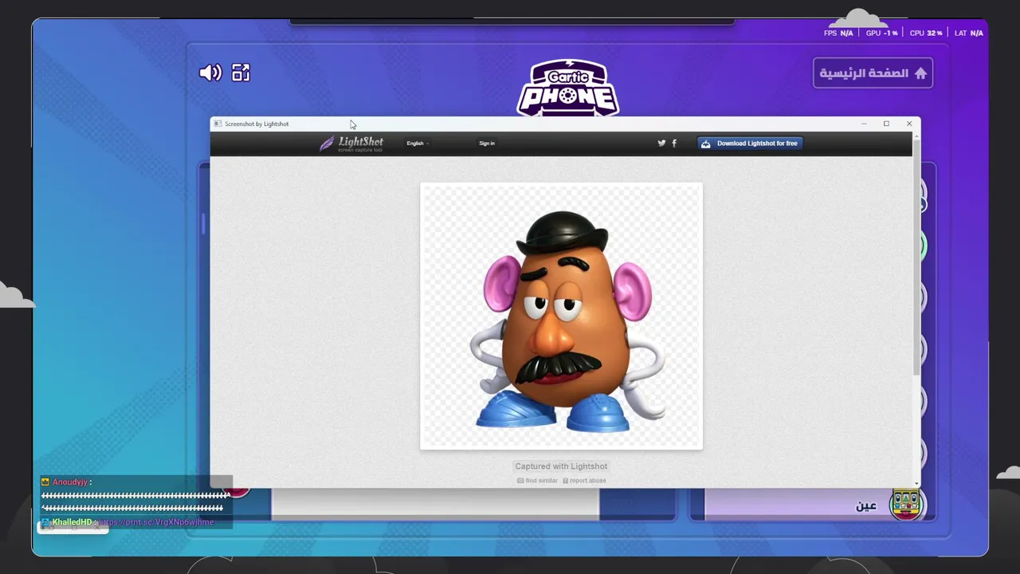Click the GPU usage stat

pyautogui.click(x=881, y=33)
